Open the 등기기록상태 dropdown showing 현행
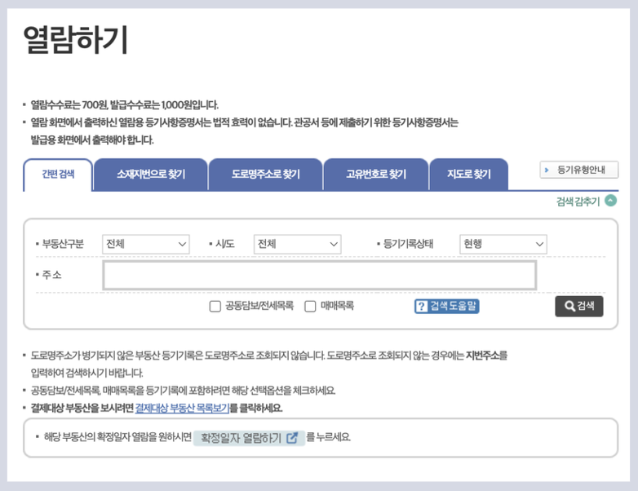Screen dimensions: 638x491 pos(503,244)
